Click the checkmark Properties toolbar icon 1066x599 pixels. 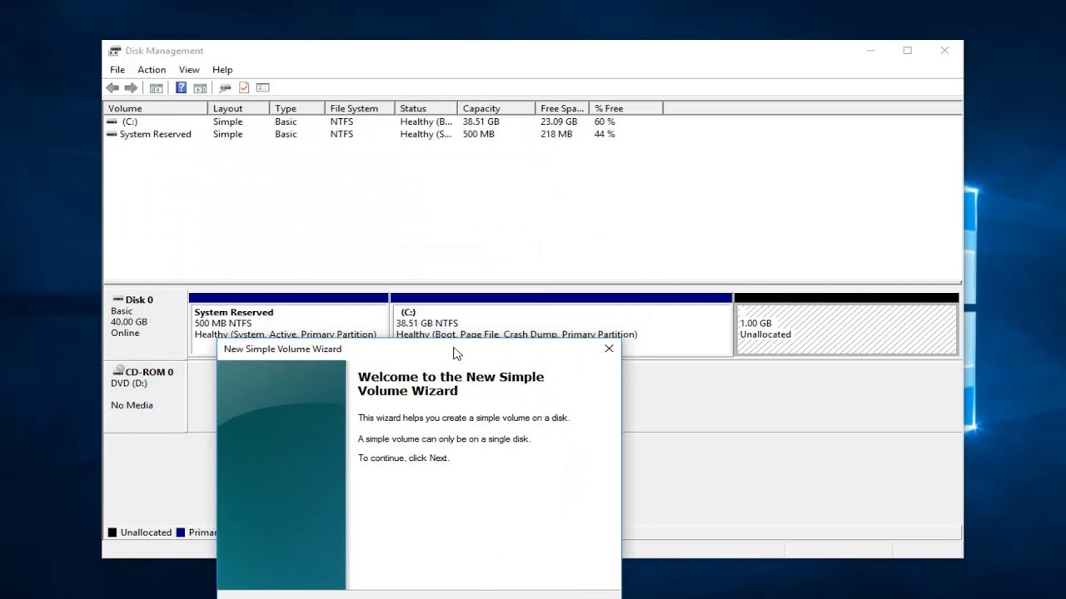pos(244,88)
